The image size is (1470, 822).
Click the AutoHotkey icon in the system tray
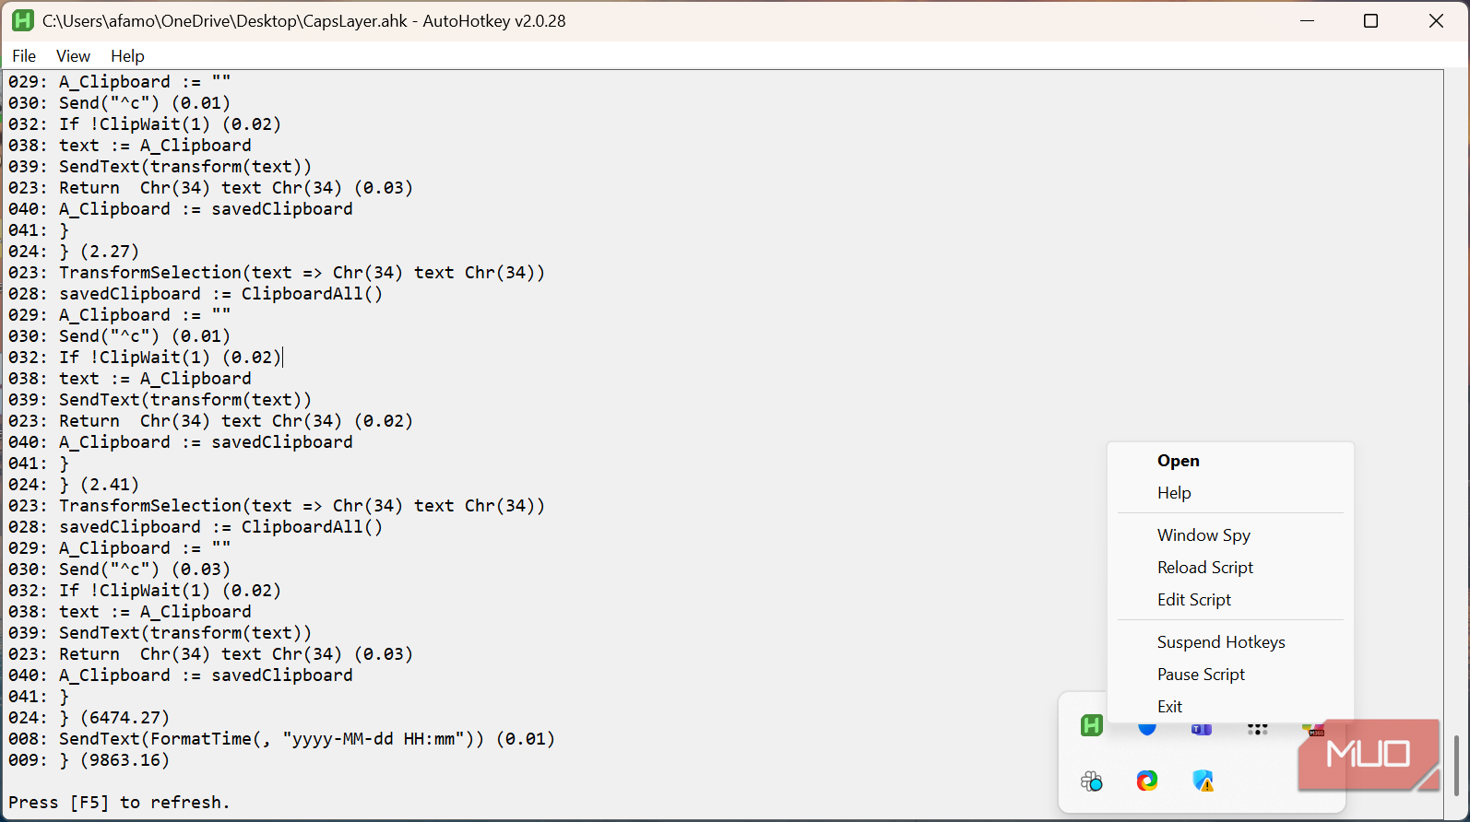1092,725
